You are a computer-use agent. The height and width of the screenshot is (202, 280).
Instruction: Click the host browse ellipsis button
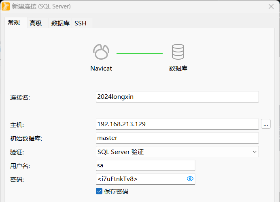tap(266, 124)
